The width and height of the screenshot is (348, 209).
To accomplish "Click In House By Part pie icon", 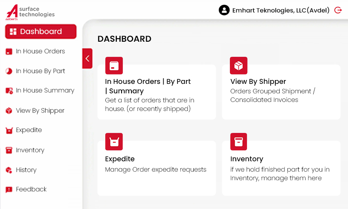I will (x=9, y=71).
